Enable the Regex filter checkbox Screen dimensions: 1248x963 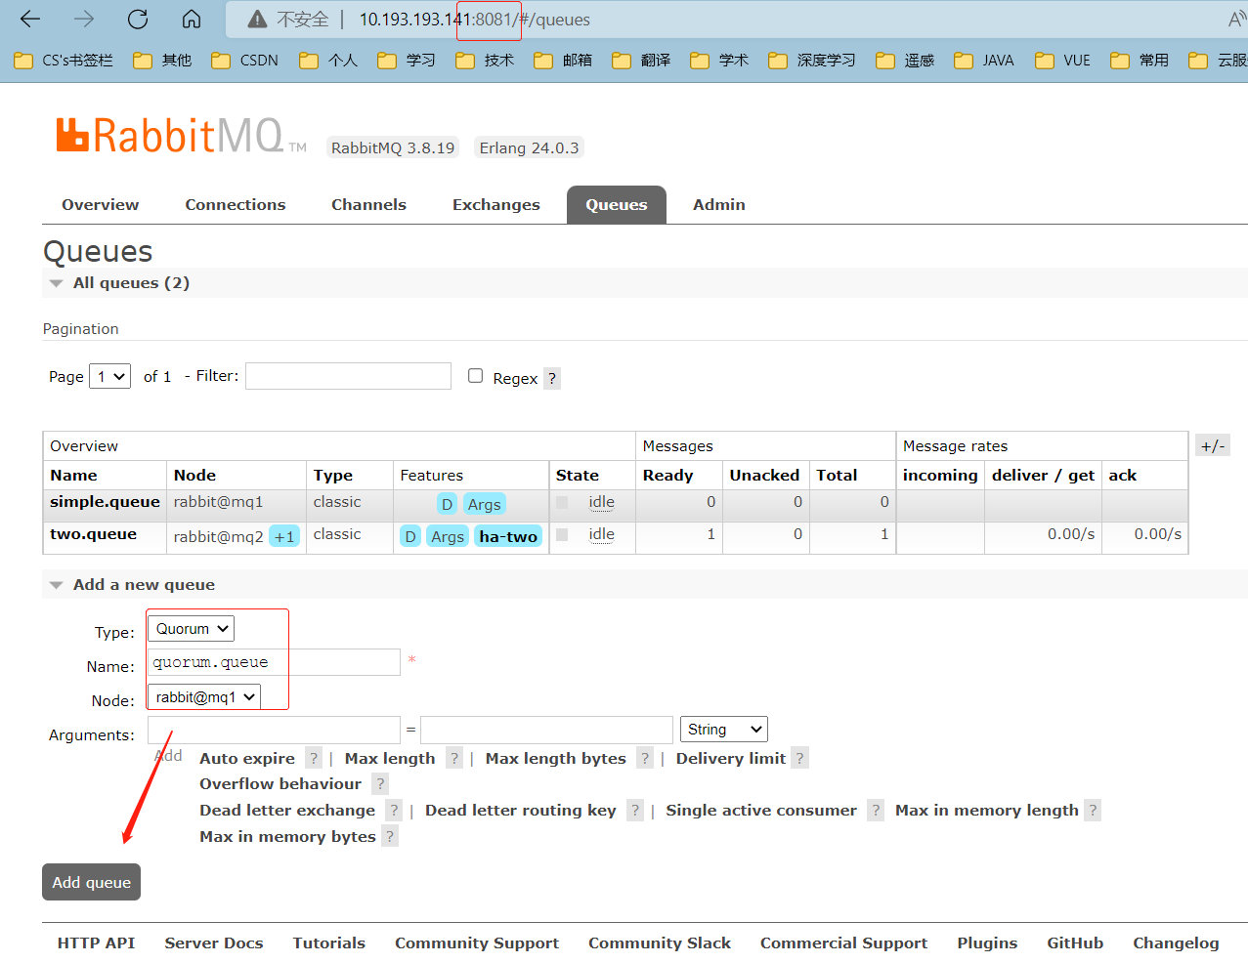point(475,376)
